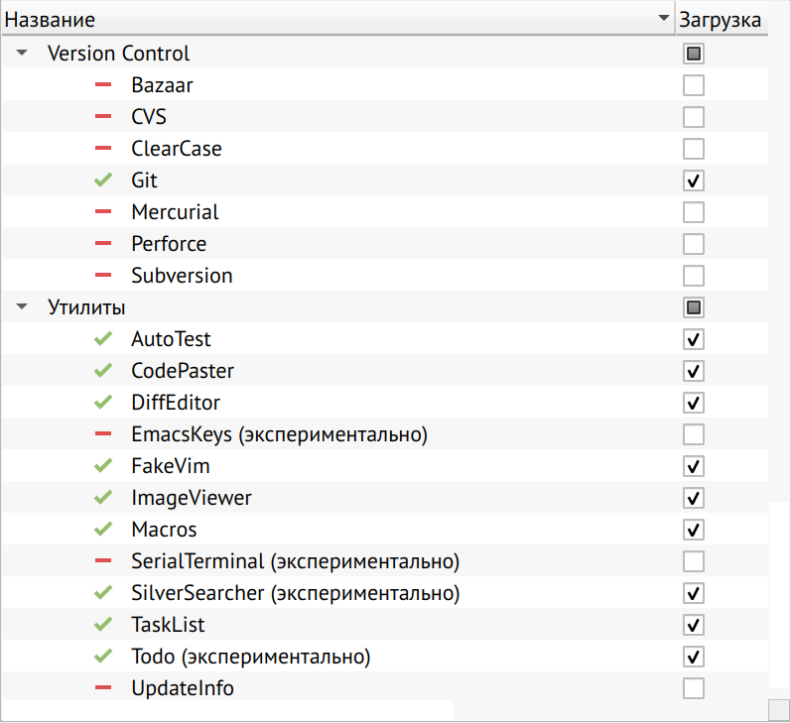
Task: Click the red status icon of Perforce
Action: tap(103, 244)
